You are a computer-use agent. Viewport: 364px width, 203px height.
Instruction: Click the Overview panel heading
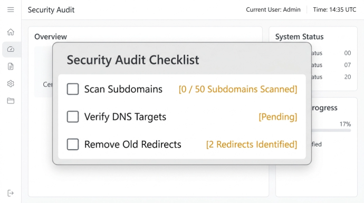[x=51, y=37]
